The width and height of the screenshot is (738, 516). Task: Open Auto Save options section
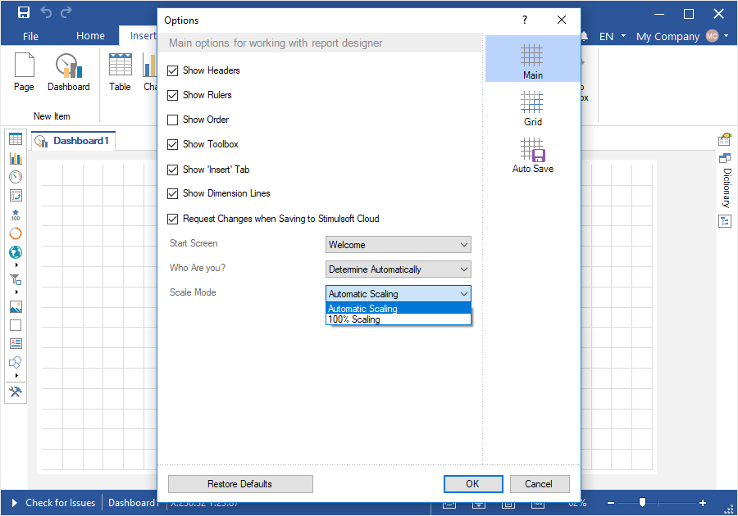(x=532, y=155)
